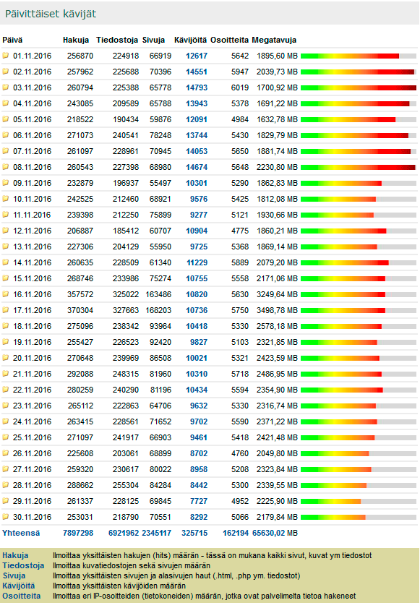This screenshot has width=420, height=608.
Task: Click visitor count 12617 for 01.11.2016
Action: tap(197, 56)
